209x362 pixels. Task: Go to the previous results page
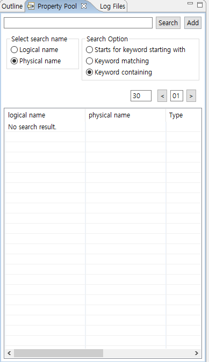pyautogui.click(x=162, y=96)
